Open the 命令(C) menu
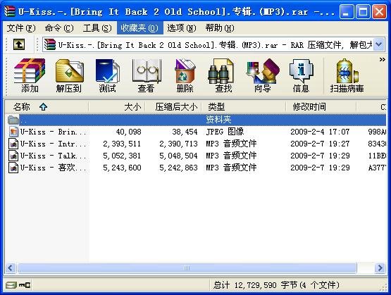This screenshot has width=391, height=295. pos(59,28)
